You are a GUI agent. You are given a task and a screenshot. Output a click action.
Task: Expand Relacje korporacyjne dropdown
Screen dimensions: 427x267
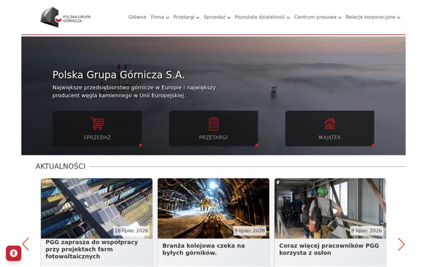click(x=373, y=17)
